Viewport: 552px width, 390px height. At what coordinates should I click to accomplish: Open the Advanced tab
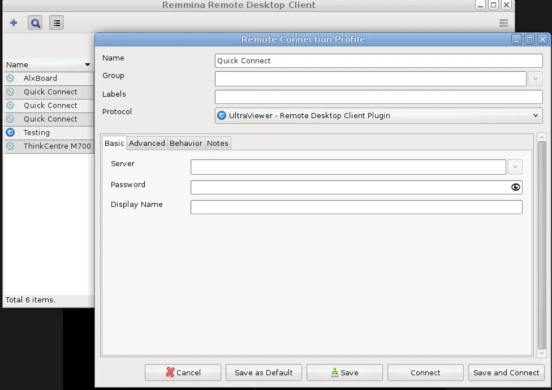(x=147, y=143)
